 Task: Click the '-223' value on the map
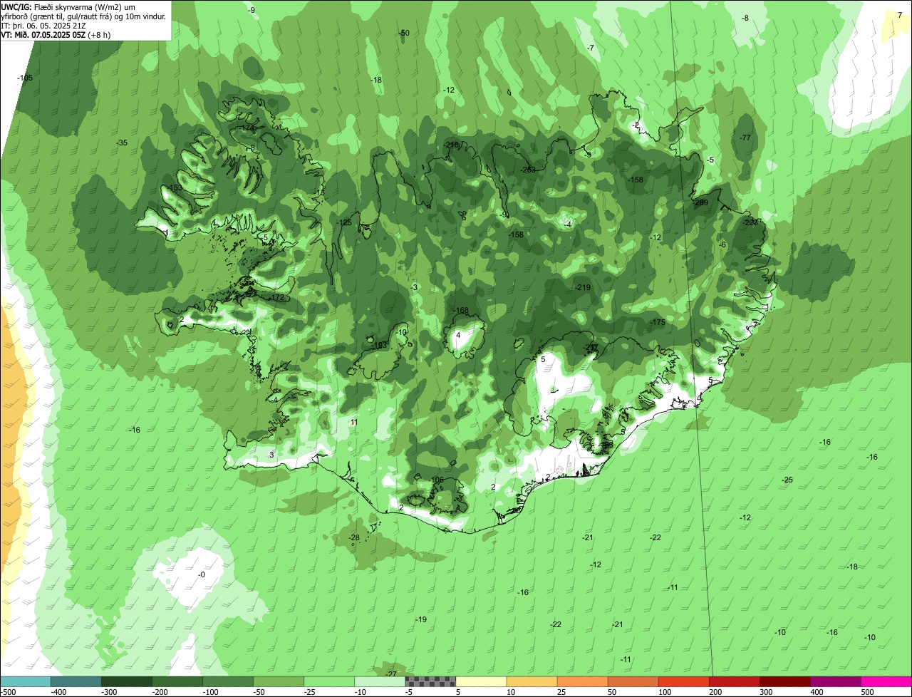pyautogui.click(x=751, y=223)
